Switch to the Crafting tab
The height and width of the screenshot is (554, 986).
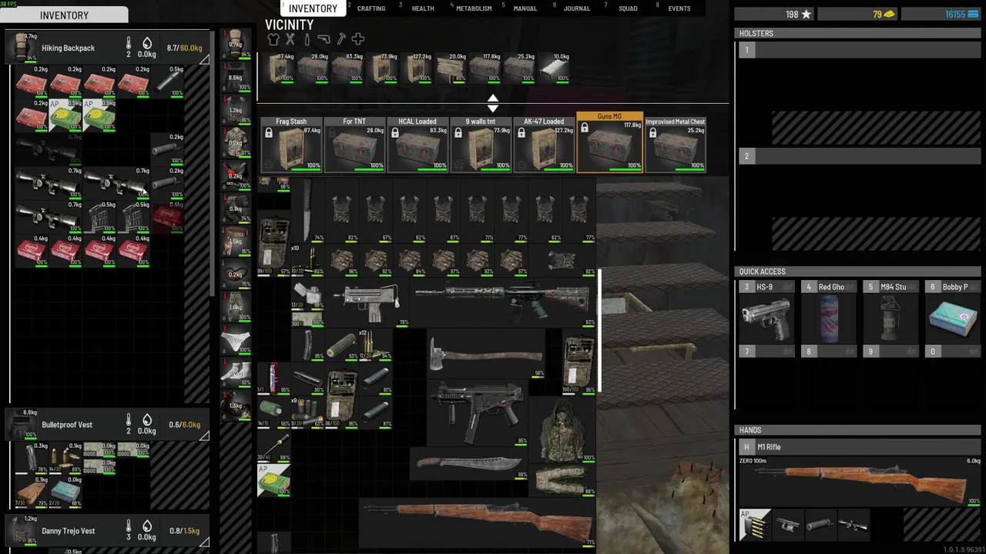click(371, 8)
